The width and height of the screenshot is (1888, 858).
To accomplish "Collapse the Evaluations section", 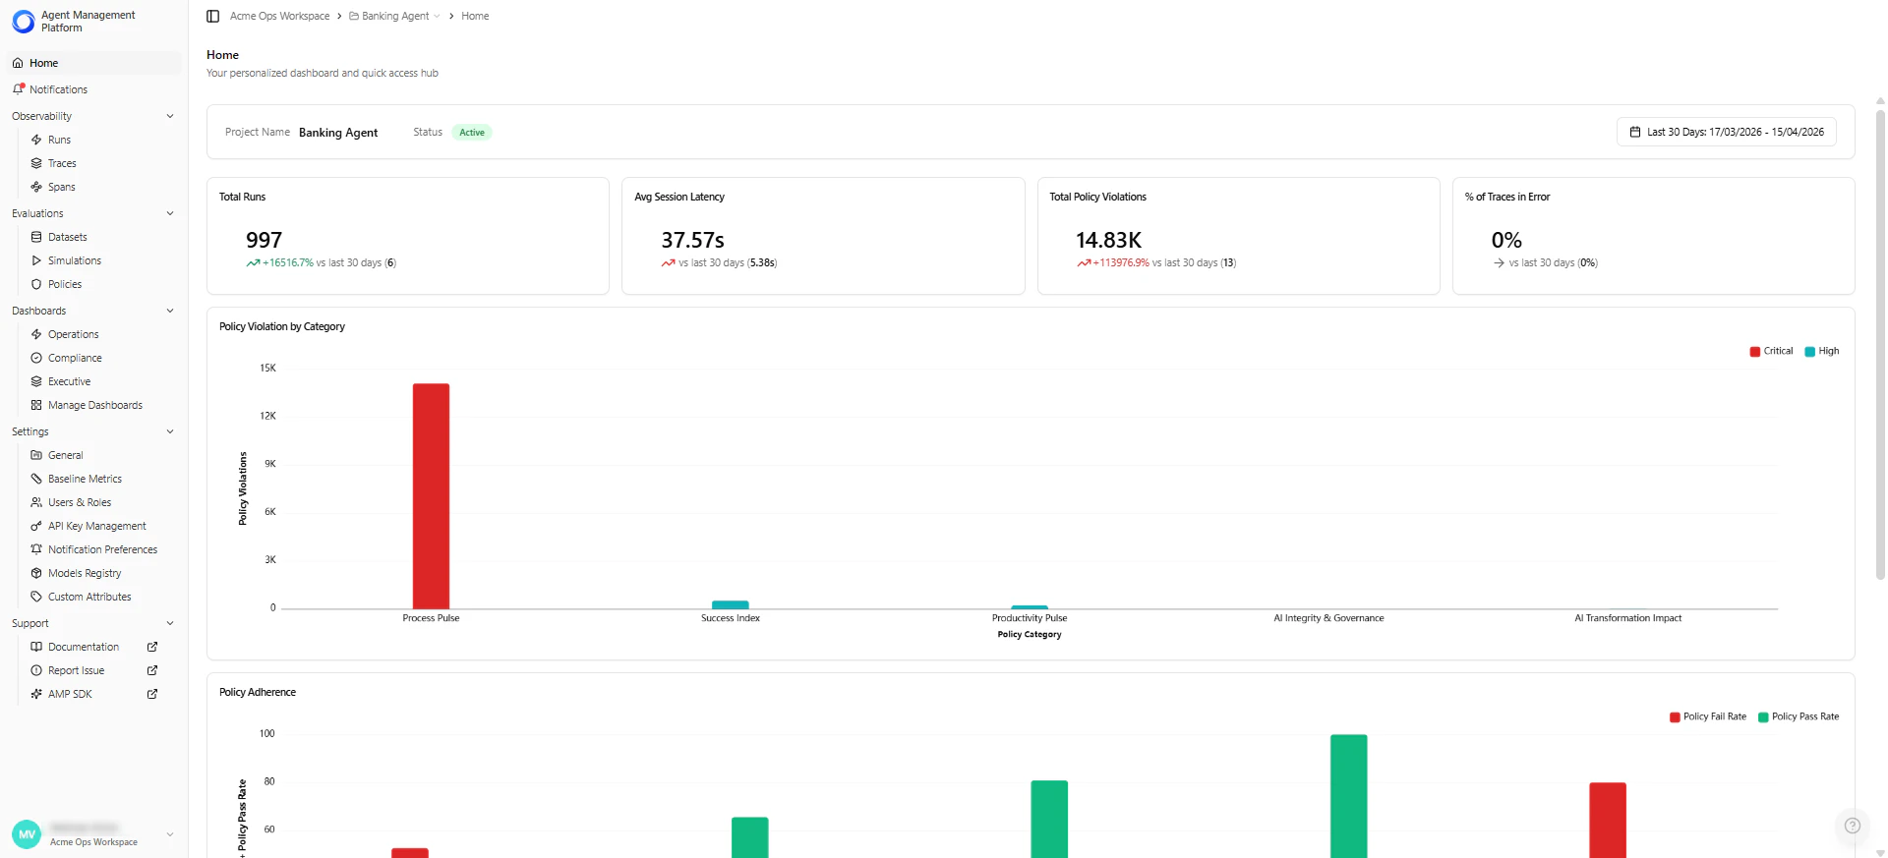I will 170,213.
